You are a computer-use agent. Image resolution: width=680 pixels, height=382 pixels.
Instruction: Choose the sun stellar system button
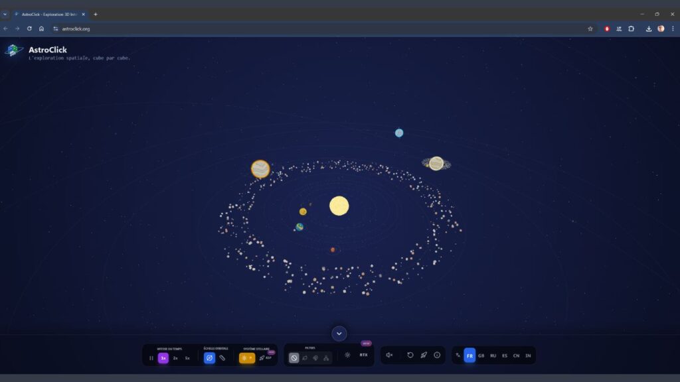(x=246, y=357)
